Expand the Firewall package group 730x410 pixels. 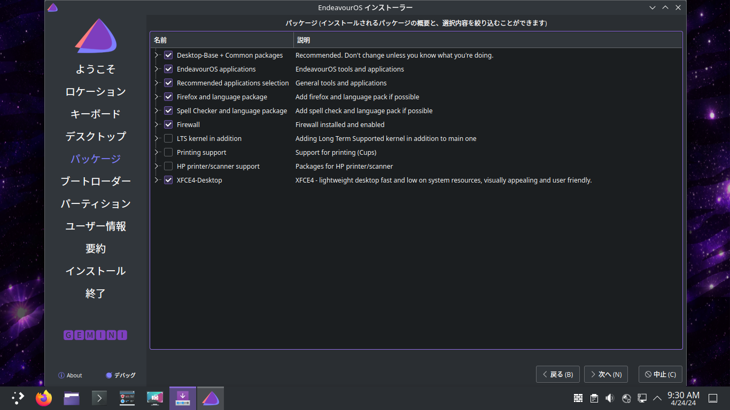[x=157, y=124]
